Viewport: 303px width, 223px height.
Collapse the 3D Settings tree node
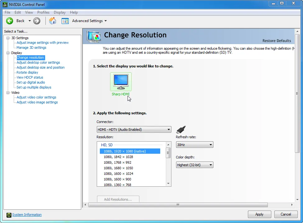click(x=8, y=38)
